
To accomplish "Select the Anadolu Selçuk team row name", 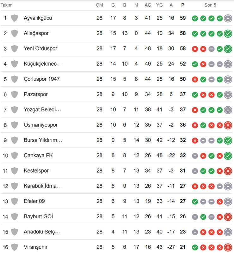I will [x=42, y=232].
